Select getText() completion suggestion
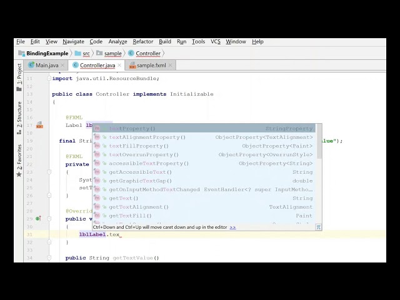Screen dimensions: 400x300 point(204,198)
